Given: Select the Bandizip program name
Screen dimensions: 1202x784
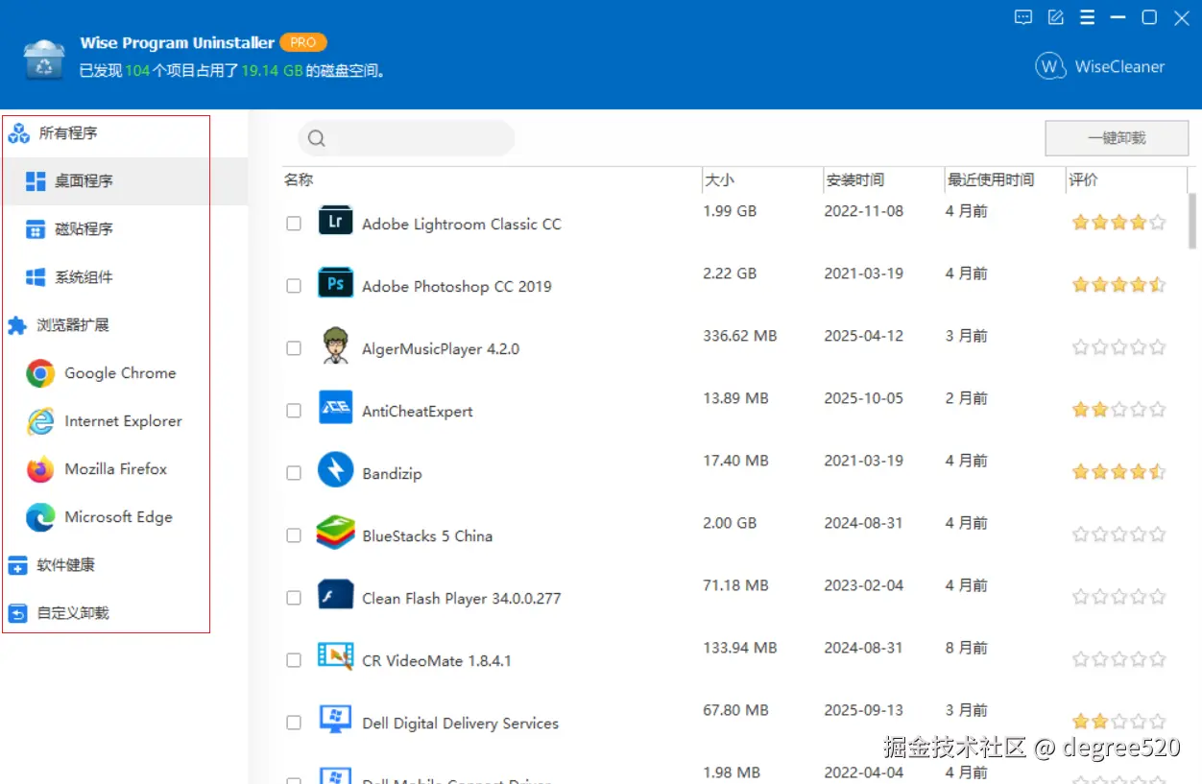Looking at the screenshot, I should (x=392, y=474).
